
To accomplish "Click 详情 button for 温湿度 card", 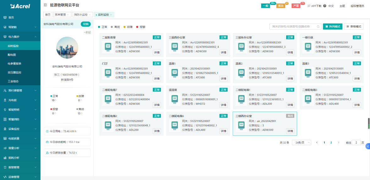I will pyautogui.click(x=223, y=104).
